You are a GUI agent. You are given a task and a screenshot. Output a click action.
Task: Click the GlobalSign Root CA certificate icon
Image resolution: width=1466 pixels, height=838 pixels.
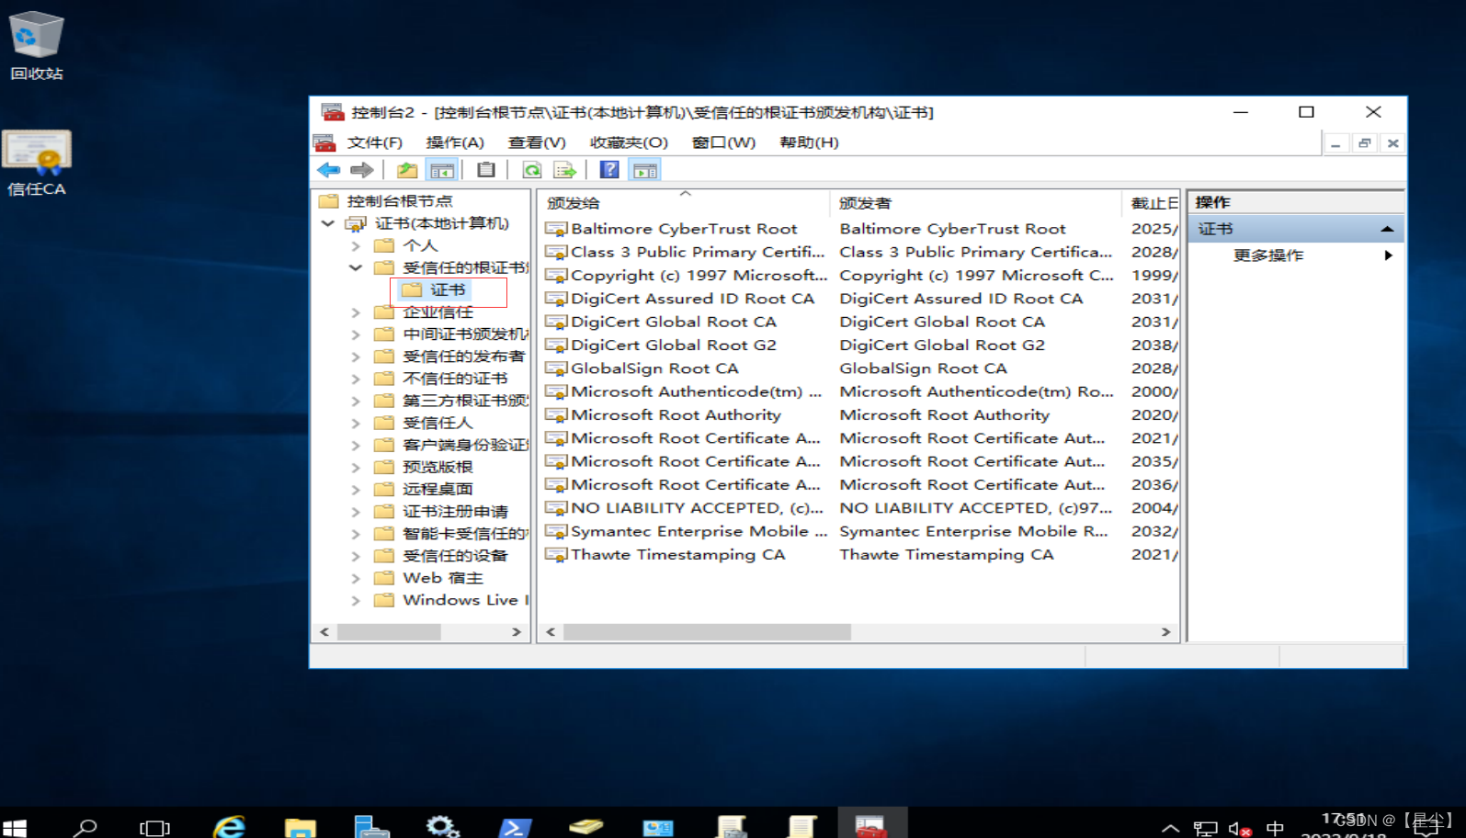[x=556, y=368]
